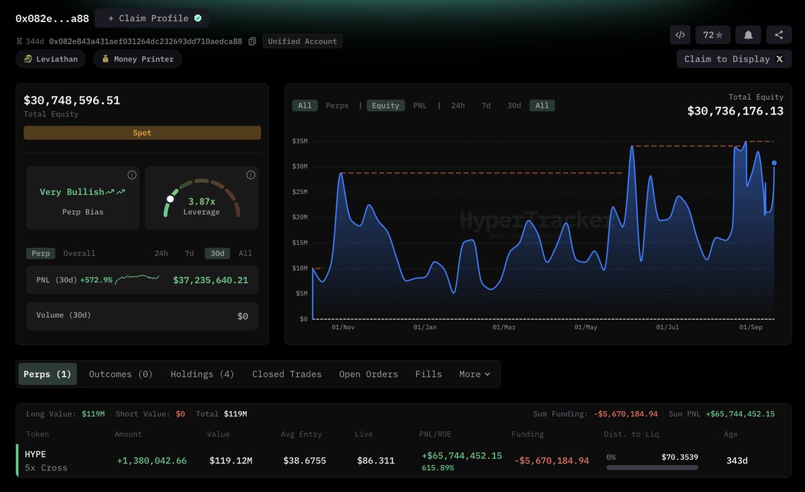Viewport: 805px width, 492px height.
Task: Click the HYPE token row name
Action: (36, 454)
